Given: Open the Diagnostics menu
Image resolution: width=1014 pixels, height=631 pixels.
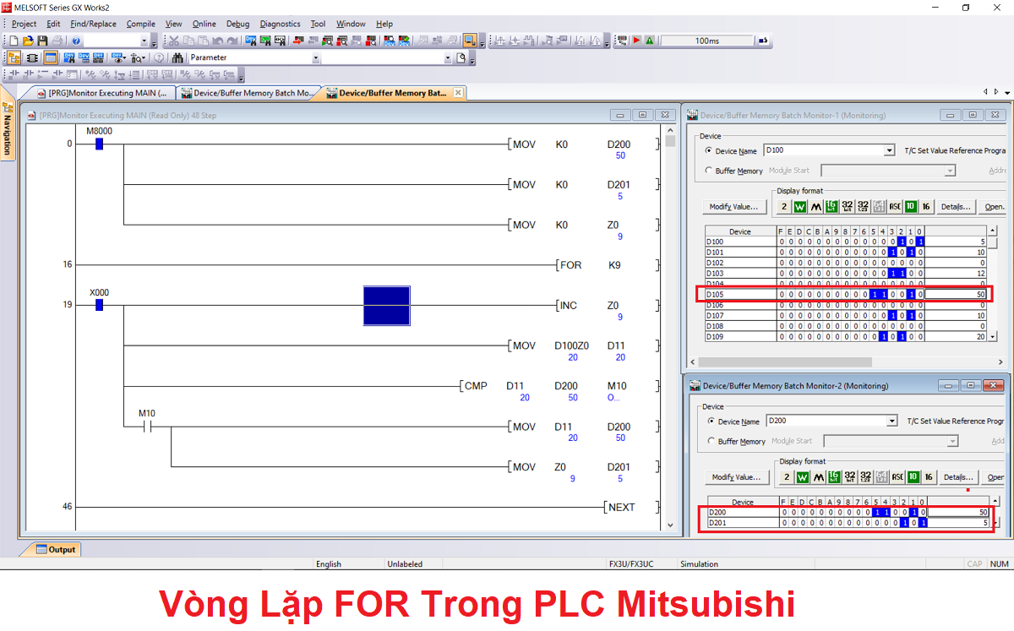Looking at the screenshot, I should [280, 24].
